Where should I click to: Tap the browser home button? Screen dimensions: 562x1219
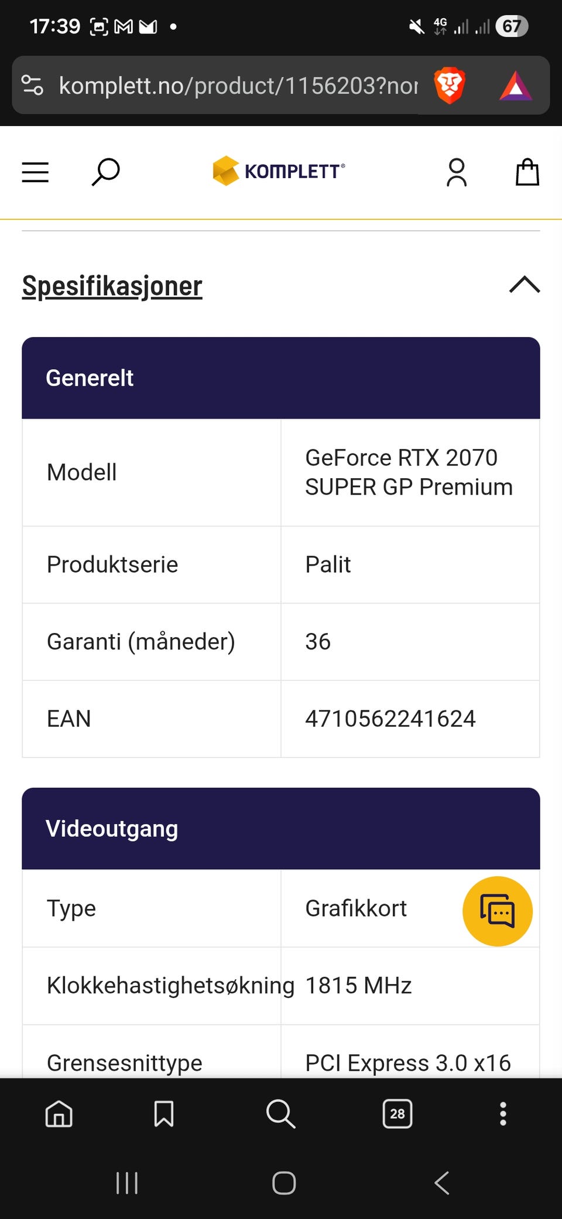(x=59, y=1114)
